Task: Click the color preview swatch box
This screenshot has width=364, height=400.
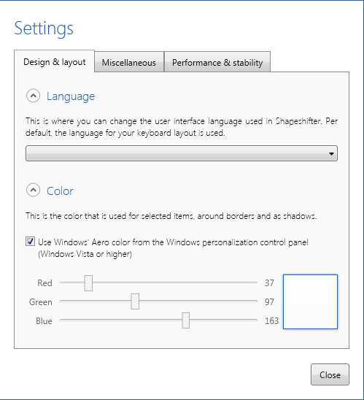Action: coord(310,301)
